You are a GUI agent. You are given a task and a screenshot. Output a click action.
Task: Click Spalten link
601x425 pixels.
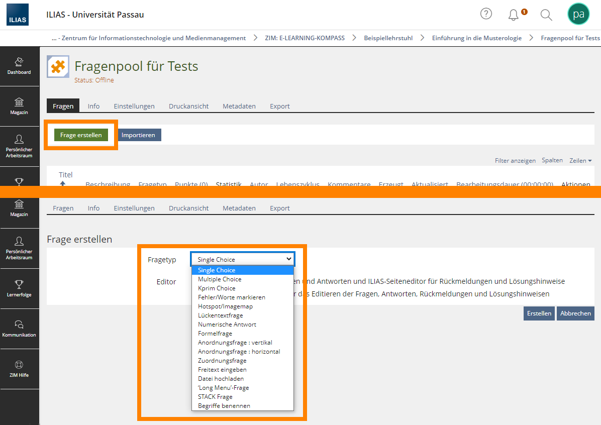coord(552,160)
